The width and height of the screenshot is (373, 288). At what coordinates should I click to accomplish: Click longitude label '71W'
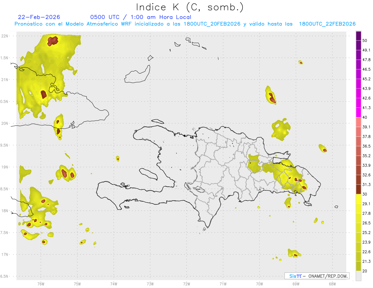(223, 284)
